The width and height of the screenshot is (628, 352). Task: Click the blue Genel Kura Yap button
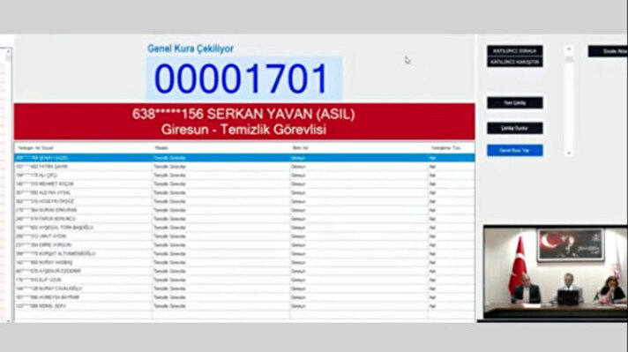[x=514, y=151]
